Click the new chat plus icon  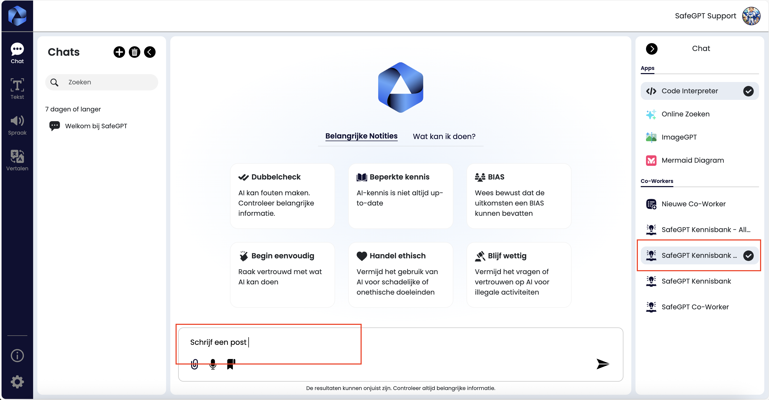point(119,52)
